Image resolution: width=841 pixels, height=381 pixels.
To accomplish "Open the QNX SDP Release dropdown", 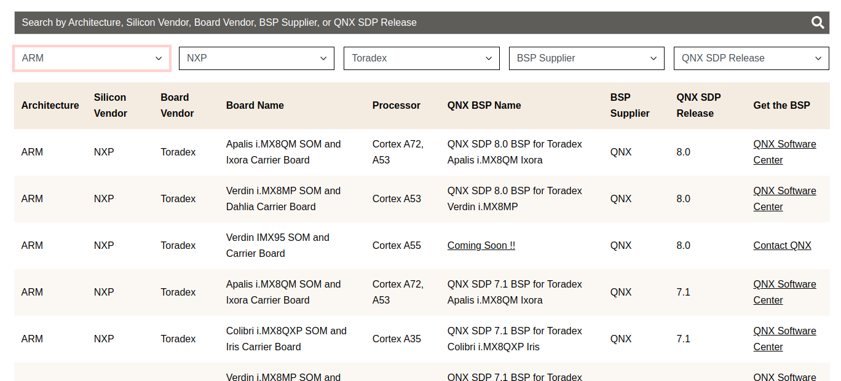I will pyautogui.click(x=751, y=58).
